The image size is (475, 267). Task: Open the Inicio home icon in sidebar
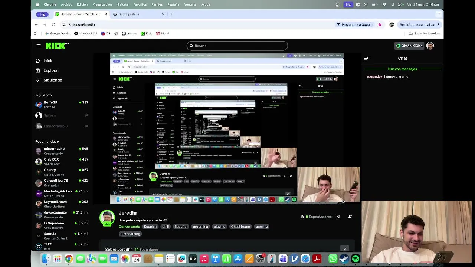[37, 61]
